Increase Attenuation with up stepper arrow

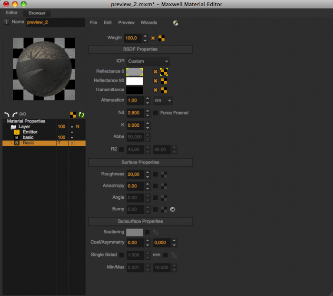[x=147, y=98]
